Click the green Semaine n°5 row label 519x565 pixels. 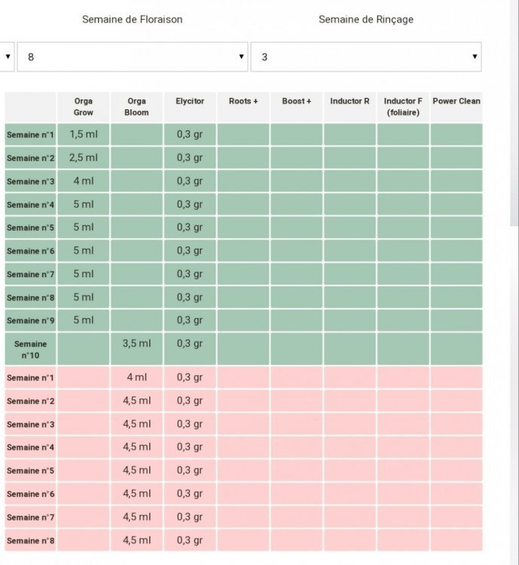pyautogui.click(x=30, y=228)
